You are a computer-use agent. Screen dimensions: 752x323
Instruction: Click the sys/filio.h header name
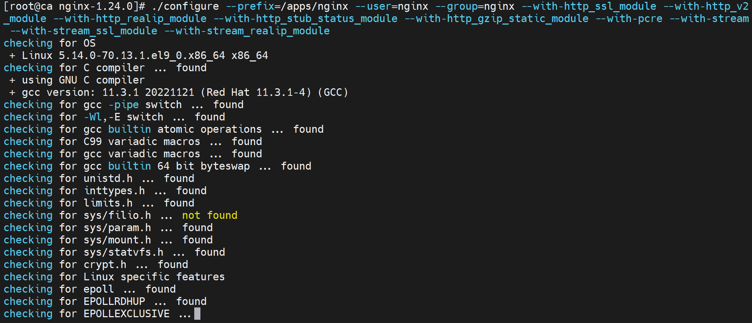[x=117, y=216]
